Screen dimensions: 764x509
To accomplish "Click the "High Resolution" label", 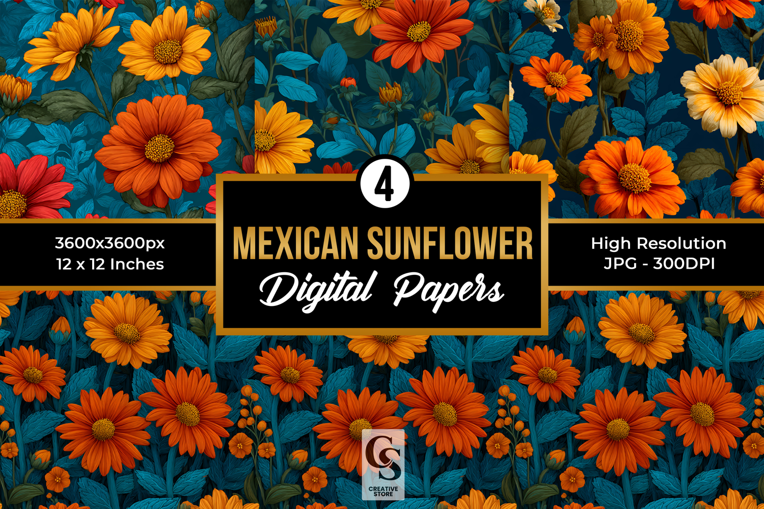I will pos(658,243).
